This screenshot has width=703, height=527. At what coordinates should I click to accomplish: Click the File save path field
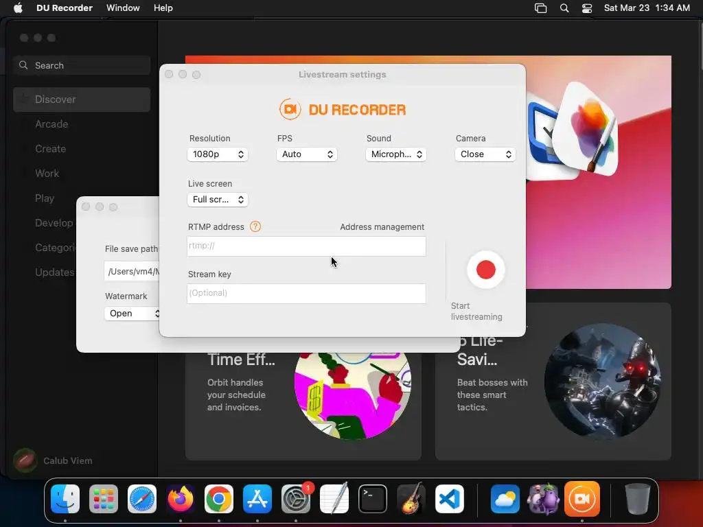[132, 272]
